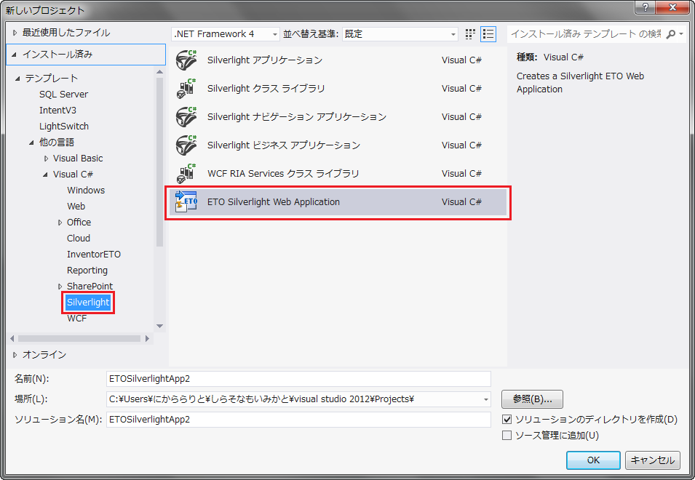Click the tree vertical scrollbar thumb
695x480 pixels.
pyautogui.click(x=160, y=161)
